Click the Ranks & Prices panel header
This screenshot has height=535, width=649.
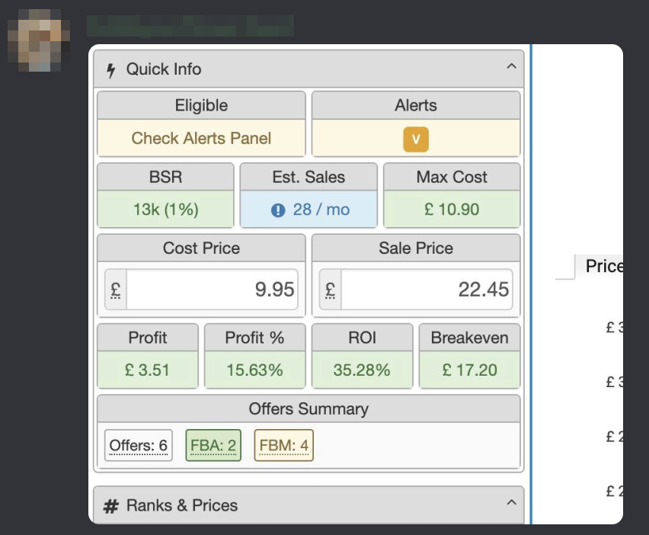(x=309, y=505)
